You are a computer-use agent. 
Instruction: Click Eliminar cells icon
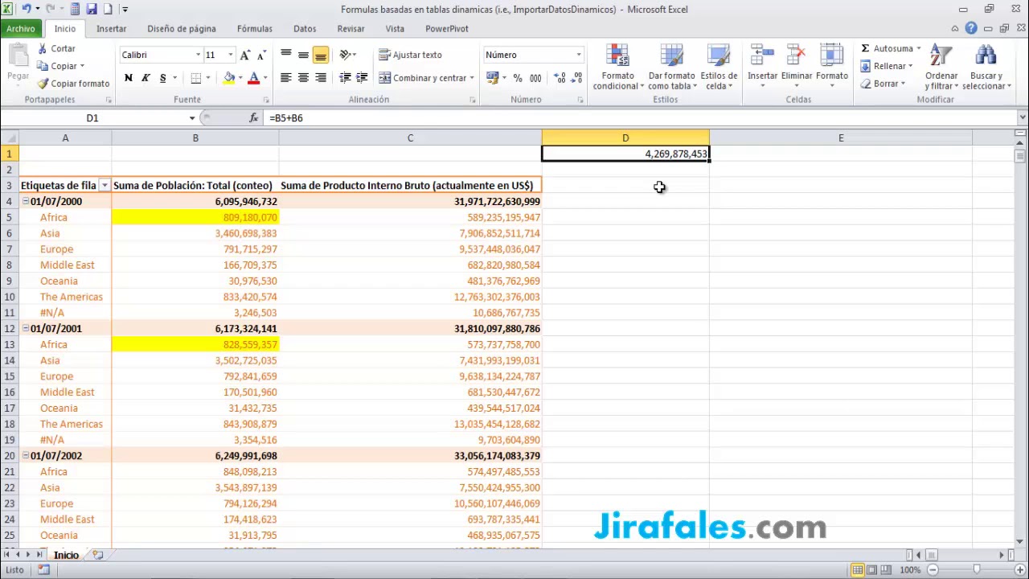[x=797, y=56]
